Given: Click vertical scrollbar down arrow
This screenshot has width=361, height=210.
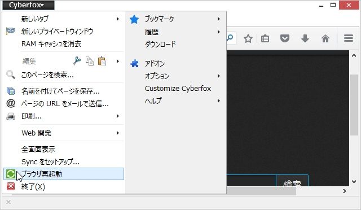Looking at the screenshot, I should click(354, 182).
